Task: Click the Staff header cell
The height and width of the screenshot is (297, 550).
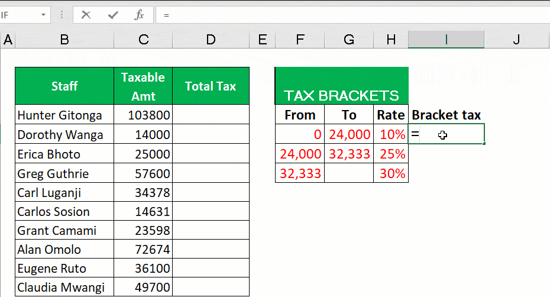Action: pyautogui.click(x=64, y=86)
